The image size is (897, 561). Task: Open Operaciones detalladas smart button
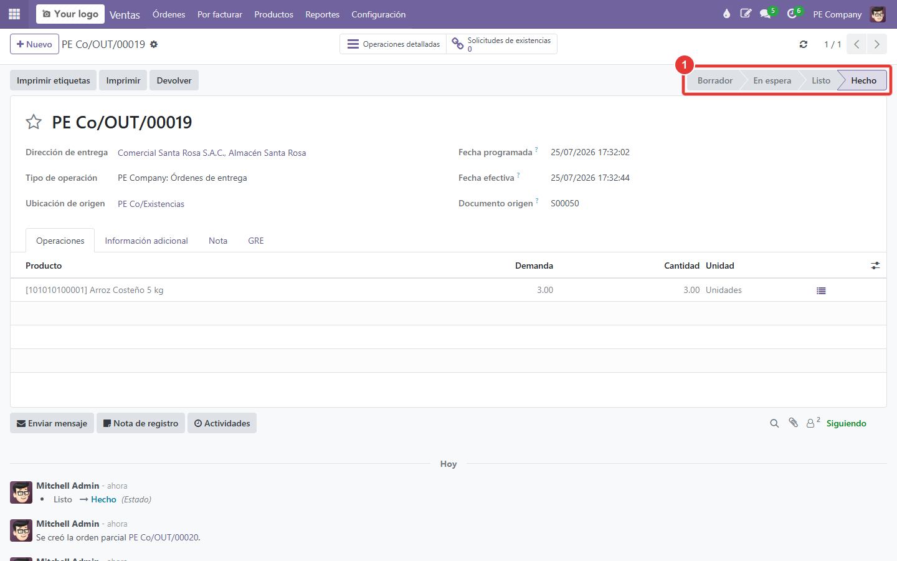click(393, 44)
